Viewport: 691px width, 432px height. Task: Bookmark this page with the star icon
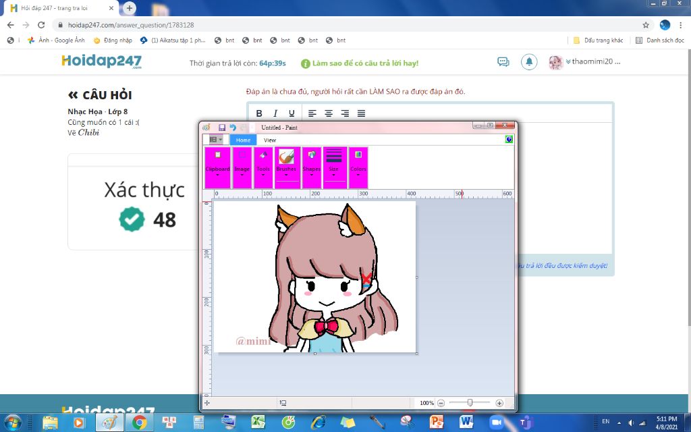[646, 25]
